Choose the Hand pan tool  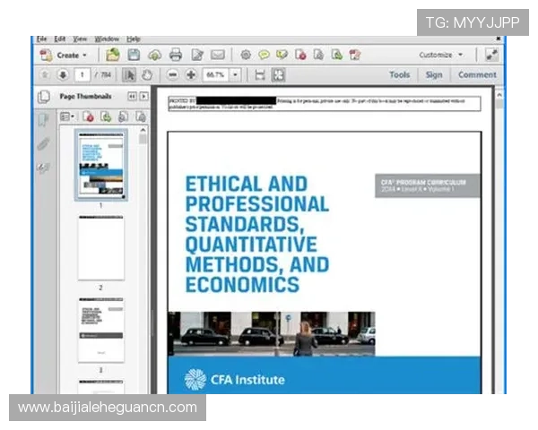147,74
